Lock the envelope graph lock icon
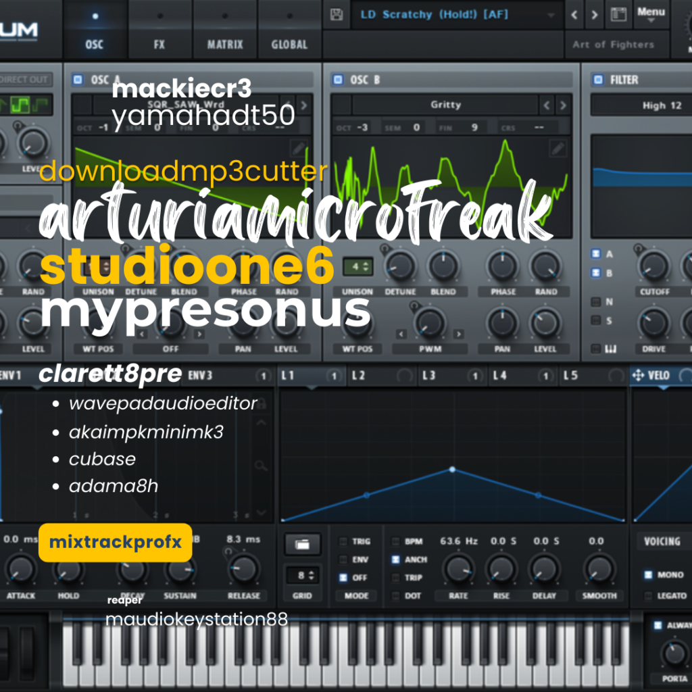Viewport: 692px width, 692px height. click(x=262, y=403)
